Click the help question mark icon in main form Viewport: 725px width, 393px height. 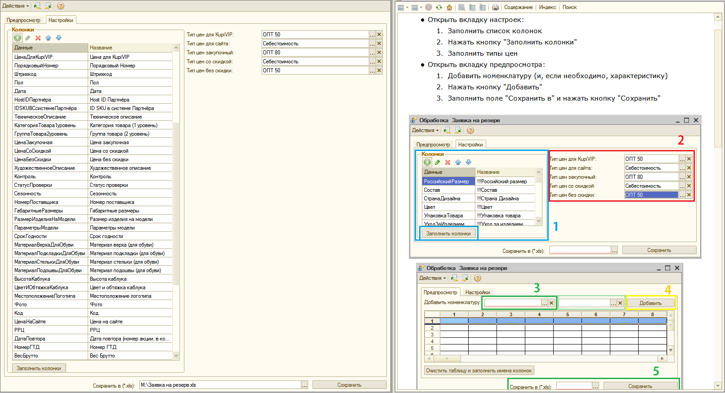coord(61,6)
